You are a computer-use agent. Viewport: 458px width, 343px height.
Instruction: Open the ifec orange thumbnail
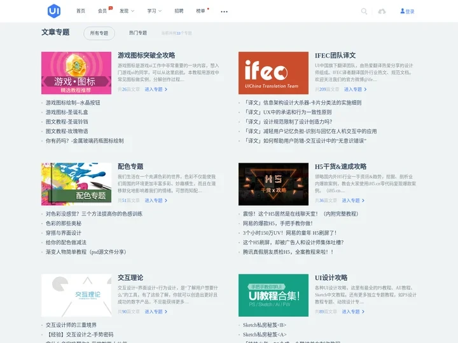274,73
